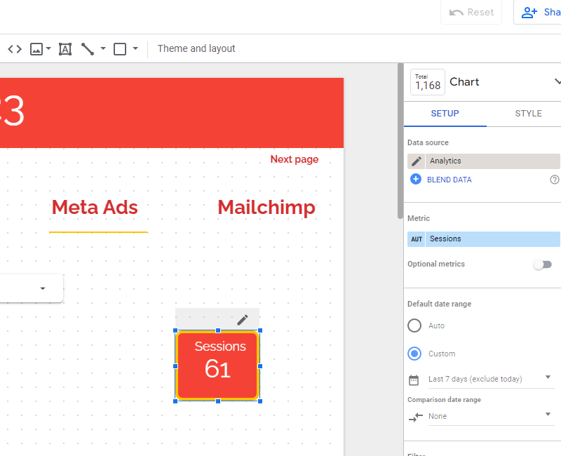Click the BLEND DATA link
Image resolution: width=561 pixels, height=456 pixels.
pos(447,180)
